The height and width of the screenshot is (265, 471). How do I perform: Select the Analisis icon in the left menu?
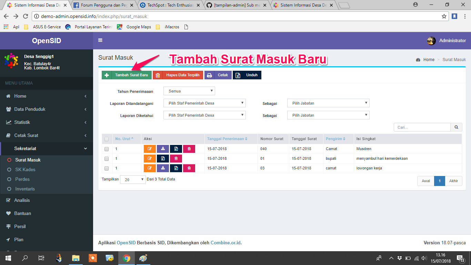coord(8,200)
